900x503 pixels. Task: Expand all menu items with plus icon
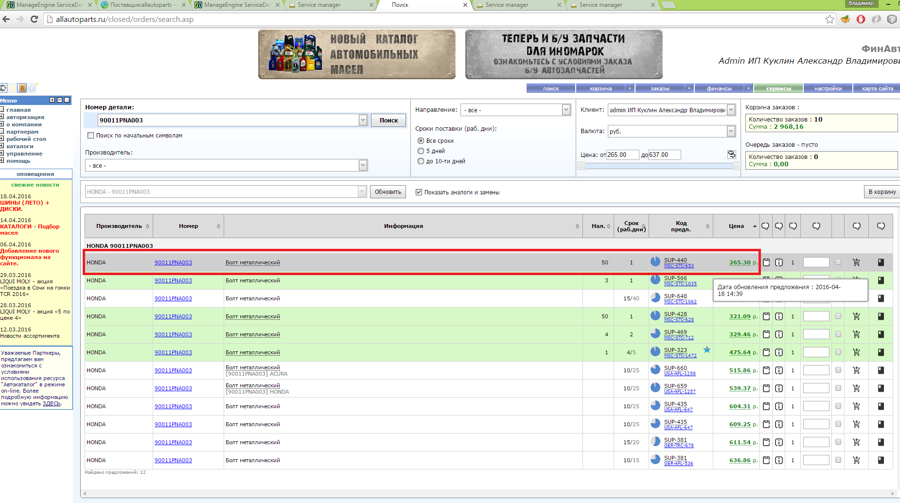pos(53,100)
